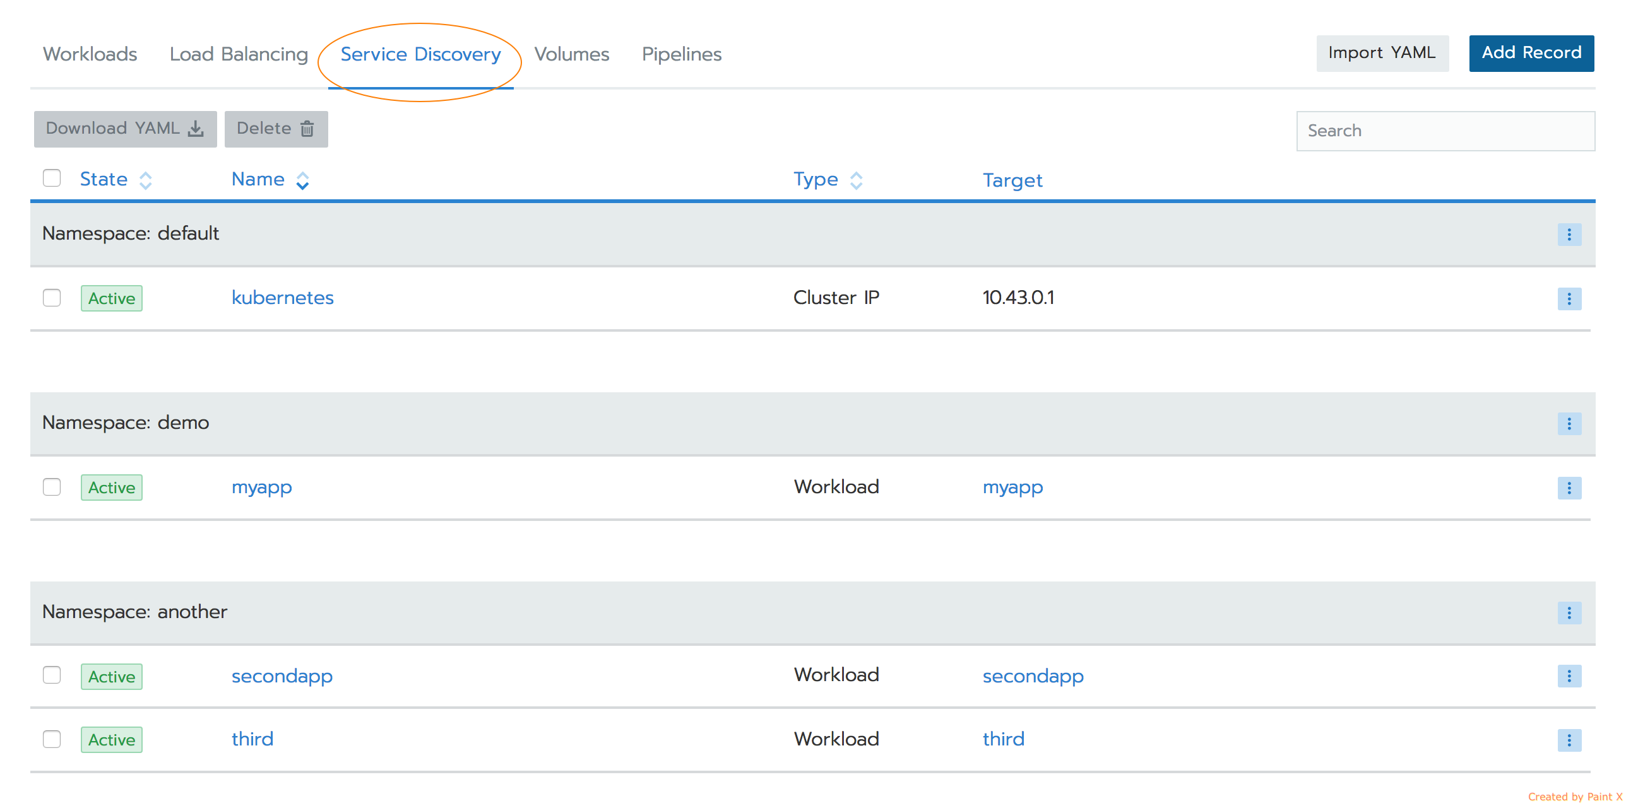Open the actions menu for the kubernetes row
This screenshot has width=1626, height=806.
pos(1569,298)
